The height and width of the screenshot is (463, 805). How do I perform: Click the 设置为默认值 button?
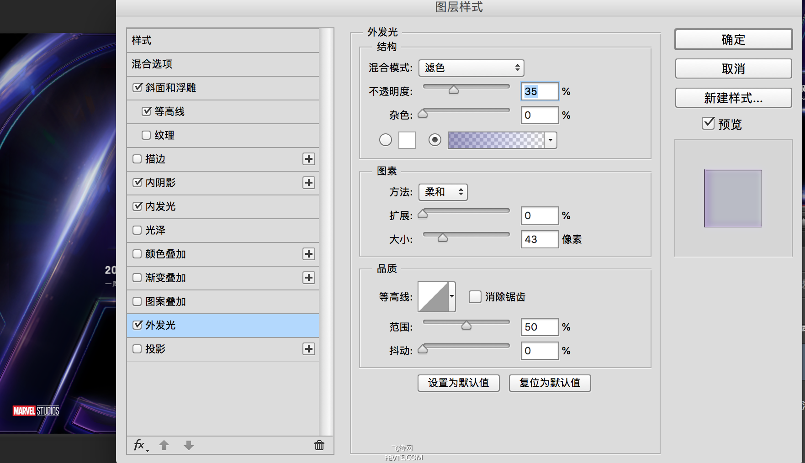coord(458,383)
